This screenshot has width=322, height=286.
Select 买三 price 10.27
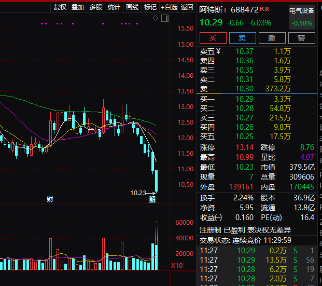244,118
